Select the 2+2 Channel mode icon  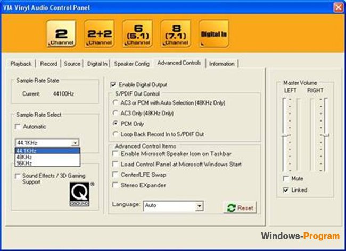point(100,34)
